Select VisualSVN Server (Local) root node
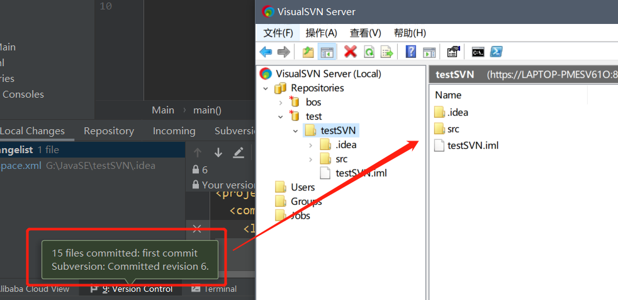 329,74
